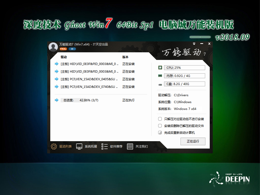Click the C盘 disk drive icon
This screenshot has width=260, height=195.
click(x=160, y=84)
